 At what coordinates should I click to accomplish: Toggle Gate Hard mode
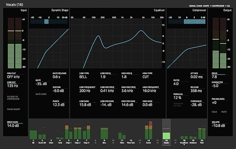click(x=41, y=94)
